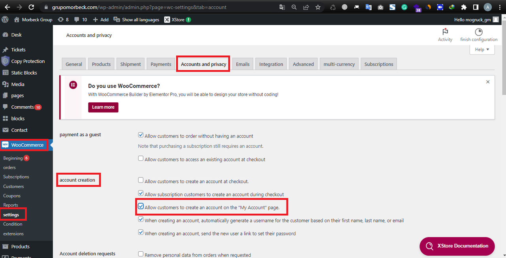Switch to the Advanced tab
This screenshot has width=506, height=258.
(x=303, y=64)
